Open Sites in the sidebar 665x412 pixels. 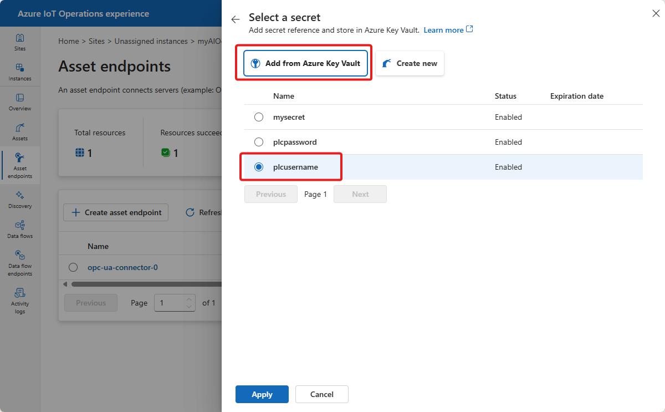pyautogui.click(x=20, y=42)
